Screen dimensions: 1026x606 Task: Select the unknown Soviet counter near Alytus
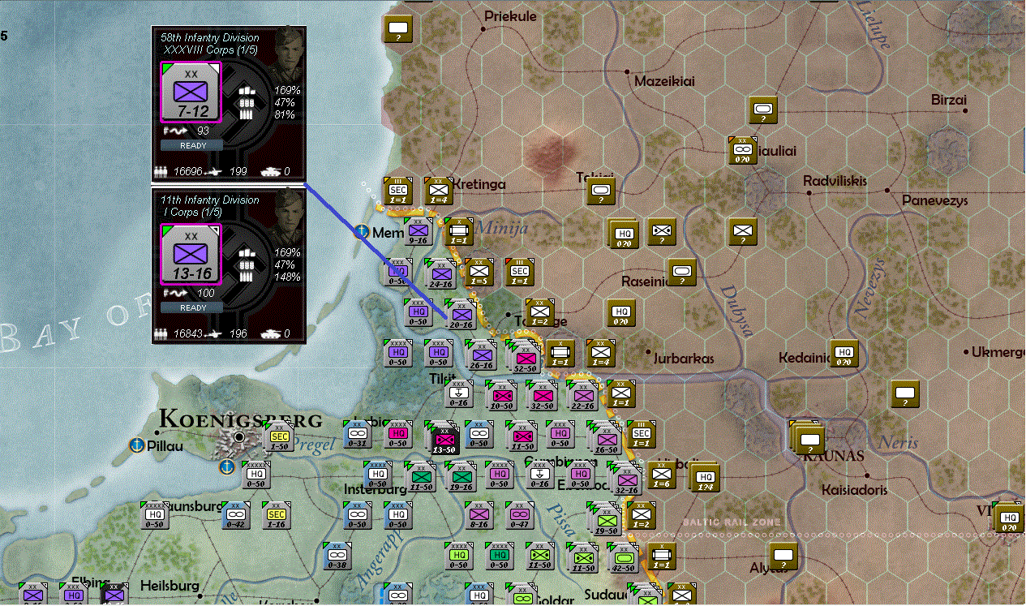coord(783,556)
